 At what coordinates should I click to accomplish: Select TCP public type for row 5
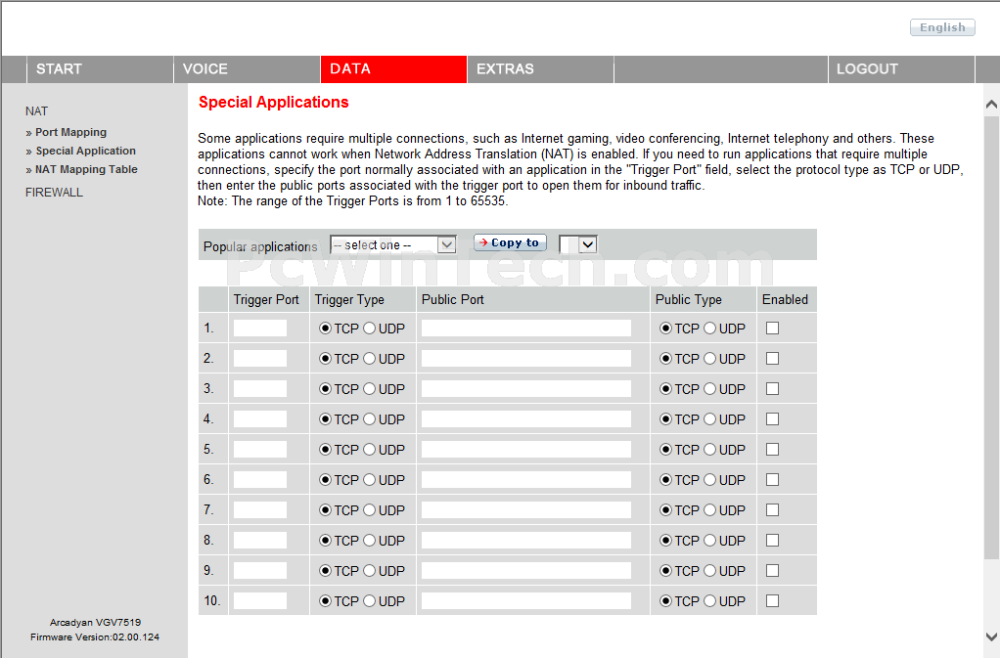pos(665,450)
